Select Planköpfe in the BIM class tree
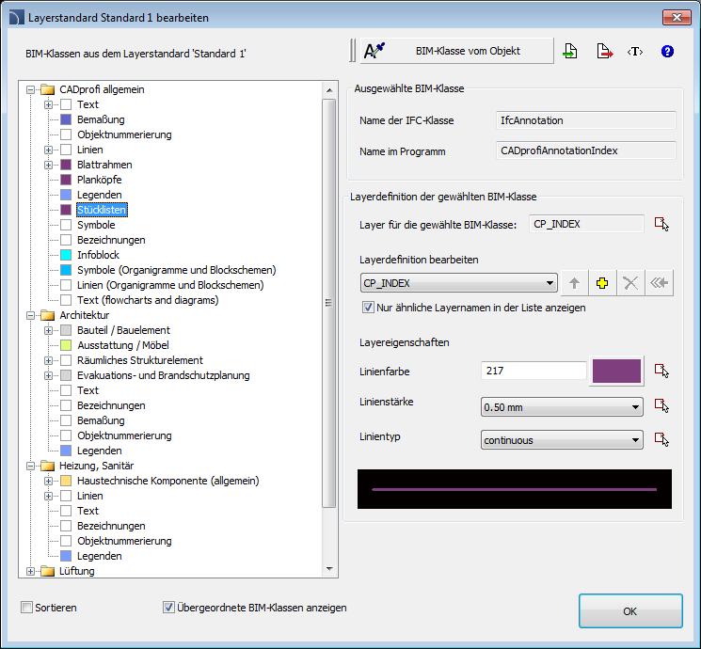Screen dimensions: 701x649 pyautogui.click(x=99, y=180)
